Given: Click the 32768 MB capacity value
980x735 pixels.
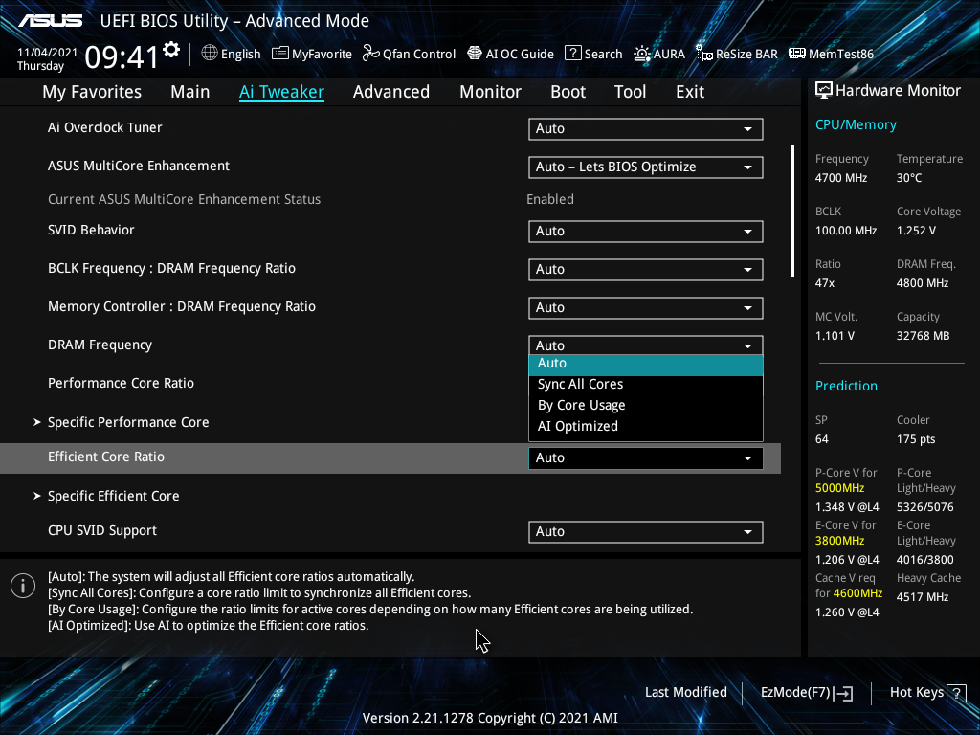Looking at the screenshot, I should (924, 336).
